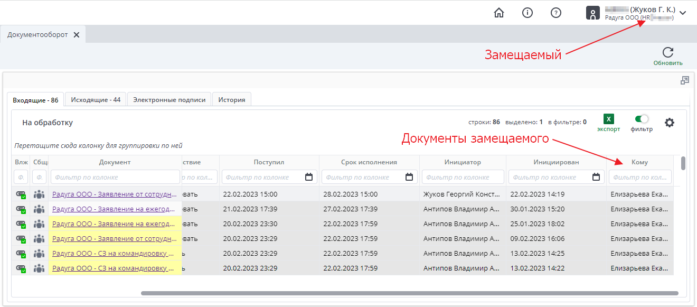The image size is (697, 307).
Task: Export table via the Excel icon
Action: click(609, 119)
